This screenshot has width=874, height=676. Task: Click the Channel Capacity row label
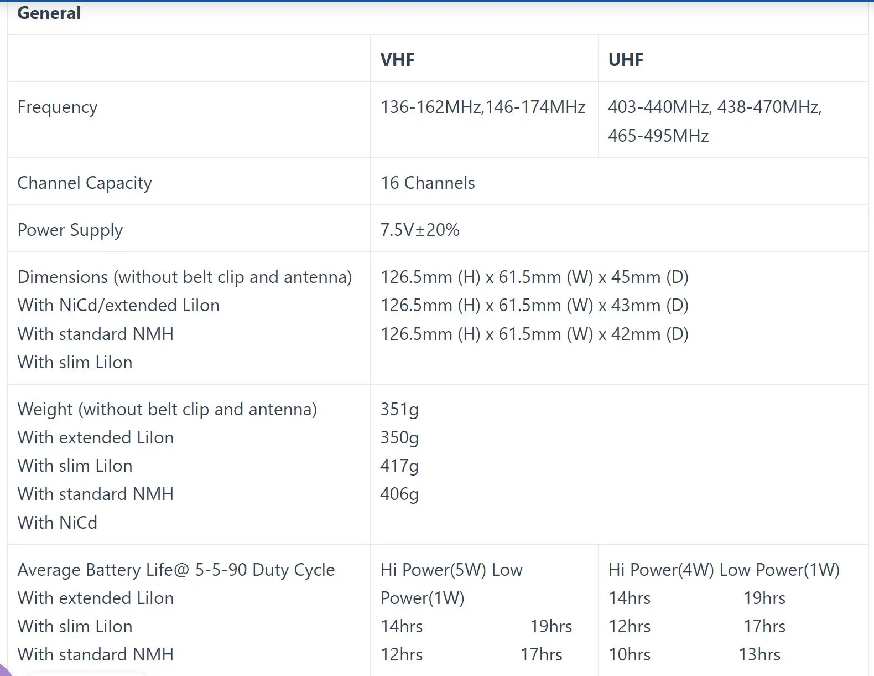click(85, 183)
